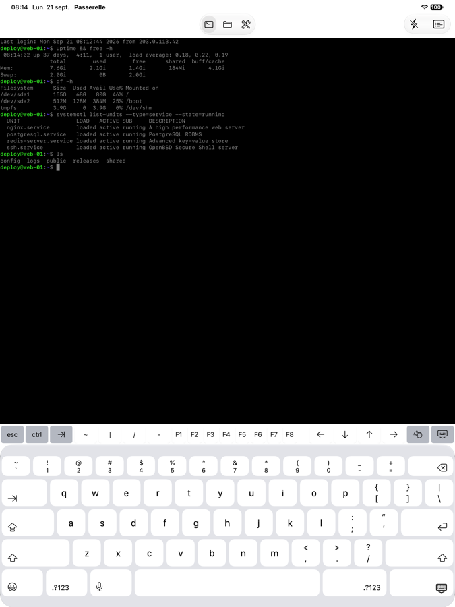Viewport: 455px width, 607px height.
Task: Tap the F1 function key
Action: [x=179, y=434]
